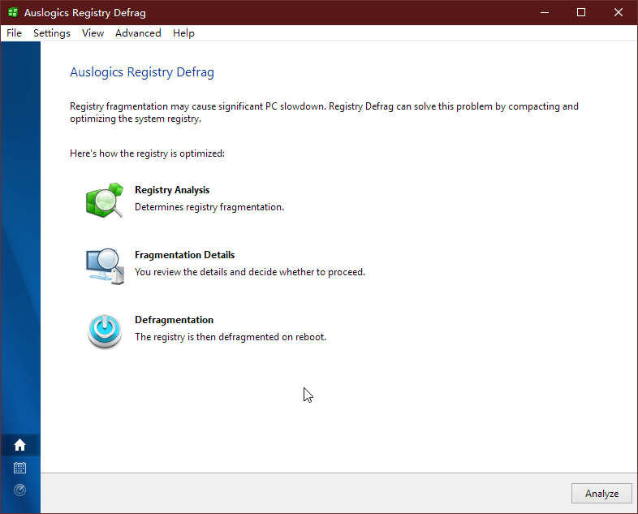
Task: Close the Auslogics Registry Defrag window
Action: click(619, 13)
